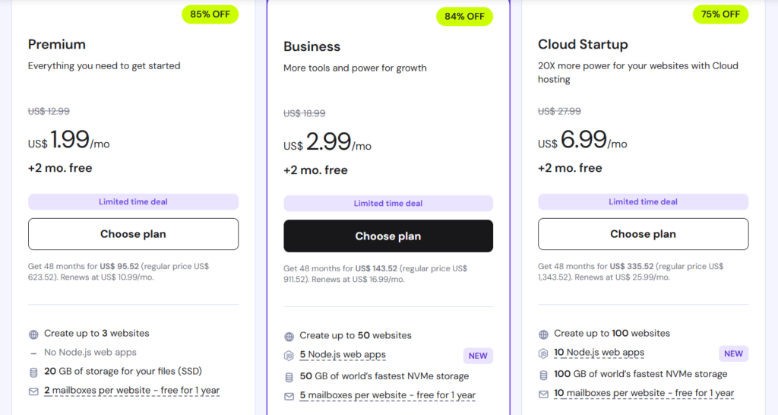This screenshot has width=778, height=415.
Task: Click 5 mailboxes per website link
Action: click(x=387, y=395)
